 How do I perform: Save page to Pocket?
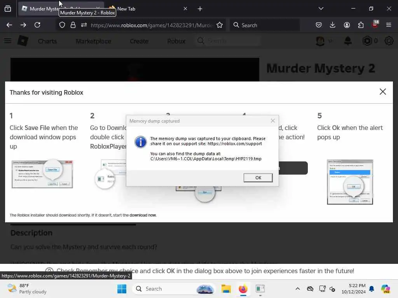point(319,25)
